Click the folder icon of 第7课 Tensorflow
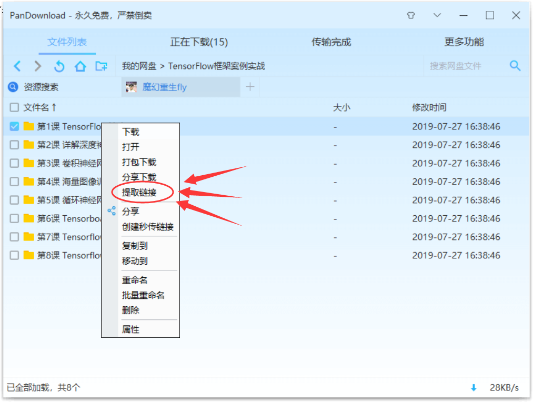Viewport: 533px width, 402px height. click(29, 236)
